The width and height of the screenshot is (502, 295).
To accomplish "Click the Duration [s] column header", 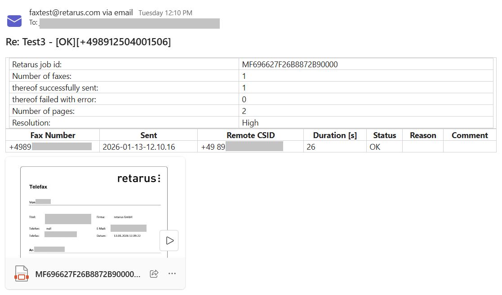I will (335, 135).
